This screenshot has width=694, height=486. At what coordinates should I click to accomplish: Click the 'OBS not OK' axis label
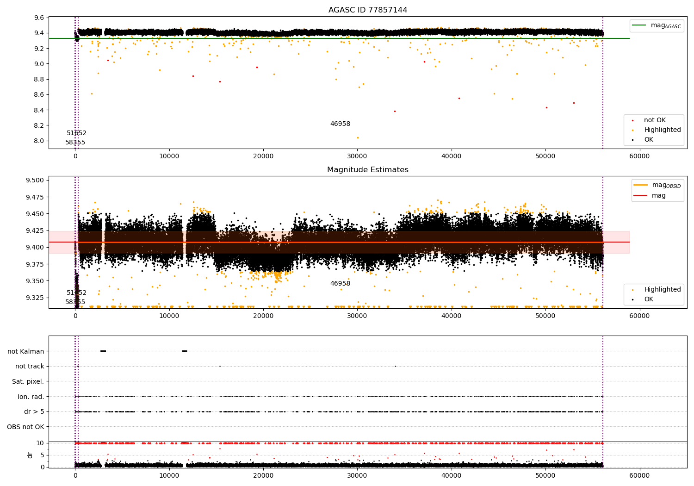click(26, 427)
